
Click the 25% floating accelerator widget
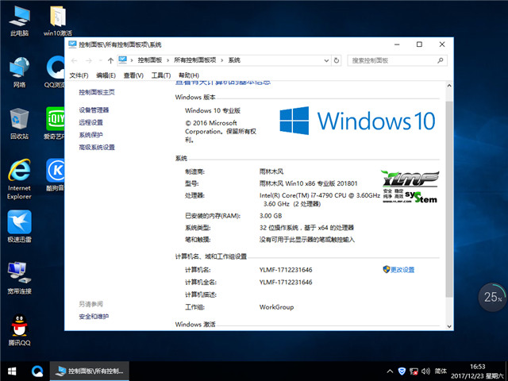(x=492, y=297)
